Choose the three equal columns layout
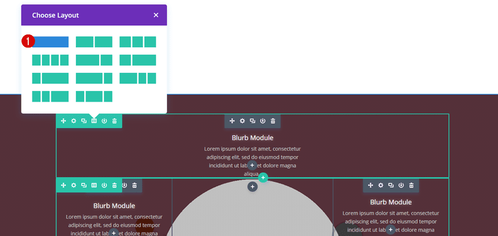 point(138,42)
